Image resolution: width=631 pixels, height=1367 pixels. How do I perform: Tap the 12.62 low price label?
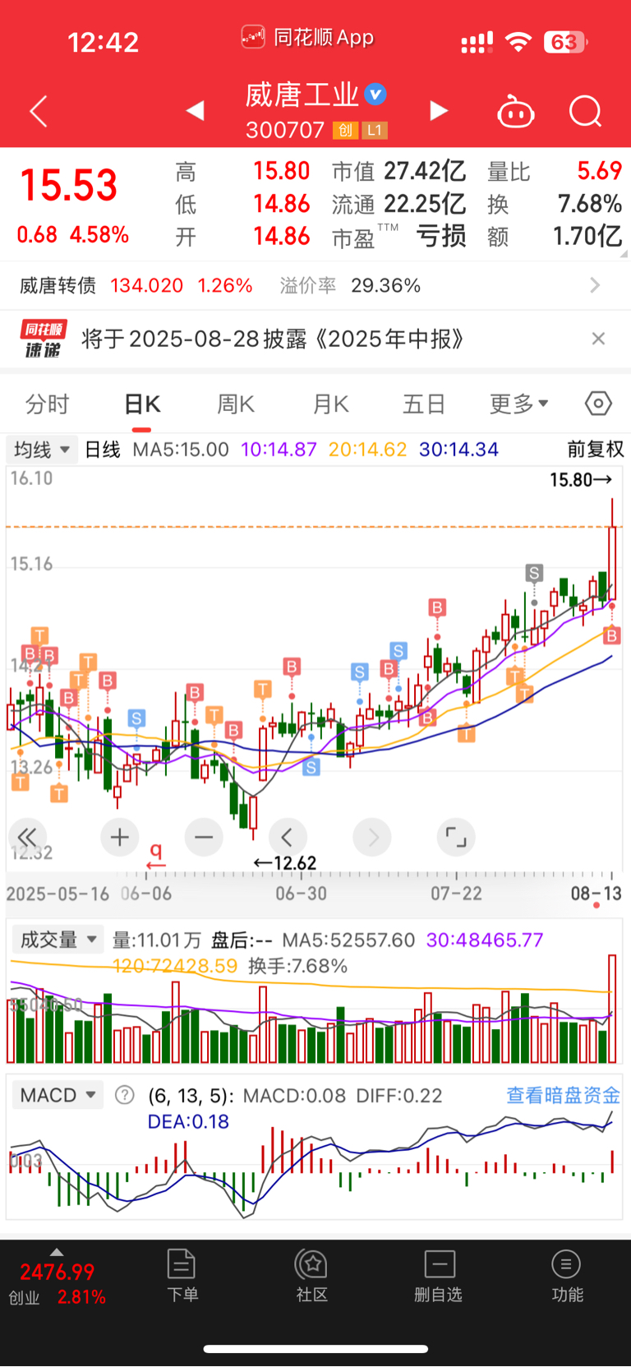point(285,863)
